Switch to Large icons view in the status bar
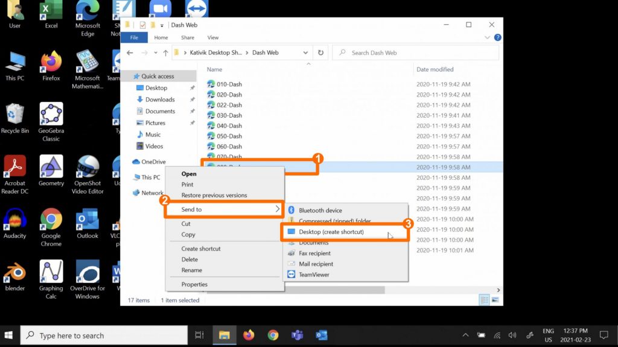618x347 pixels. coord(495,300)
